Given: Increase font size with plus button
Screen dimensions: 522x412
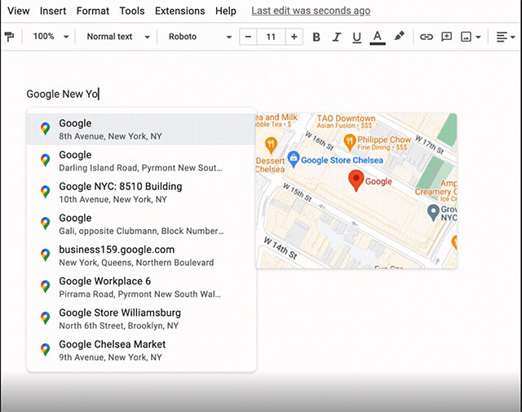Looking at the screenshot, I should click(294, 37).
